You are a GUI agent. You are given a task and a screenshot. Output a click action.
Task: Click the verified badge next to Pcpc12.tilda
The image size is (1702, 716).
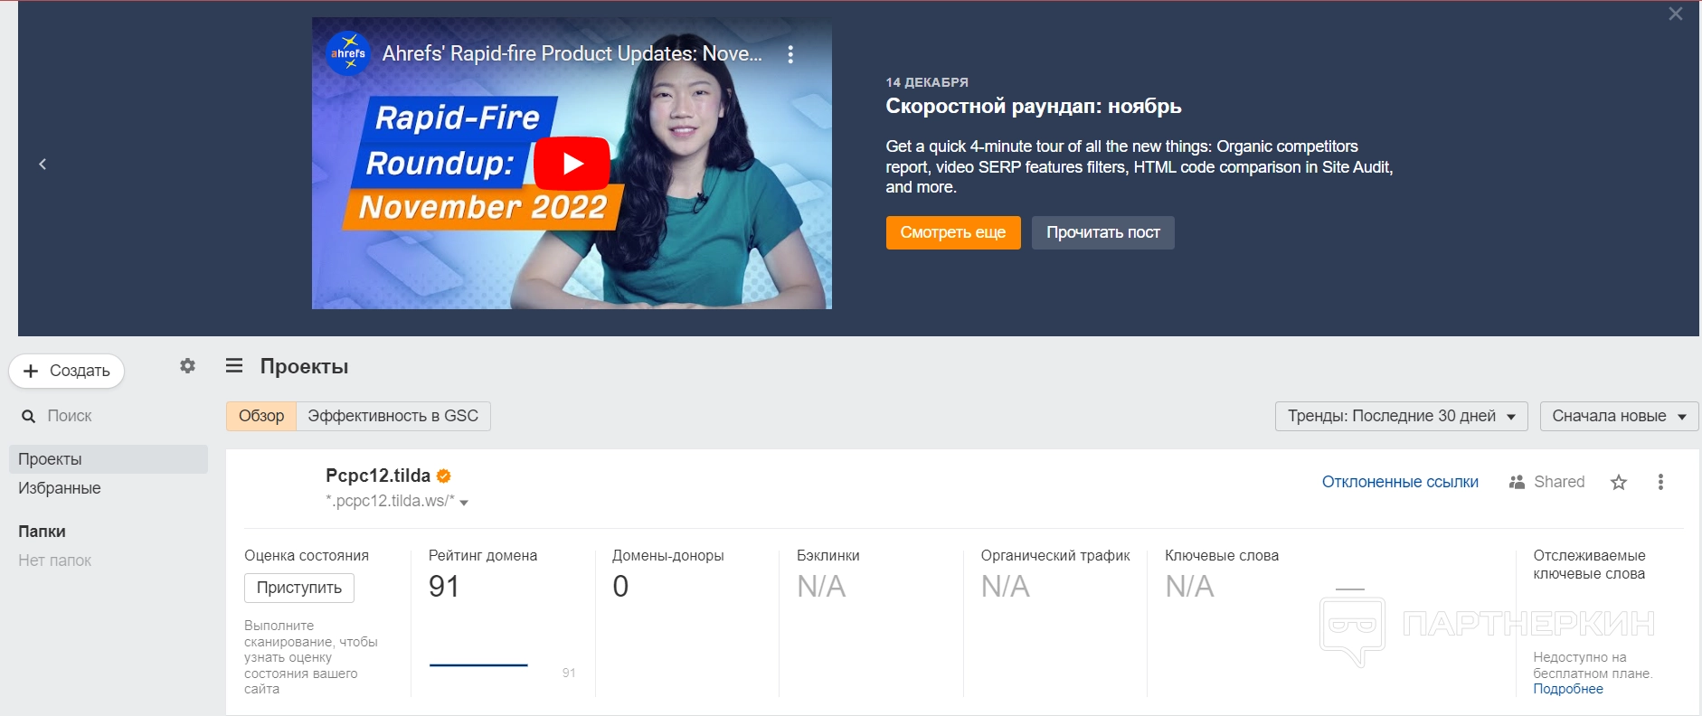[444, 476]
